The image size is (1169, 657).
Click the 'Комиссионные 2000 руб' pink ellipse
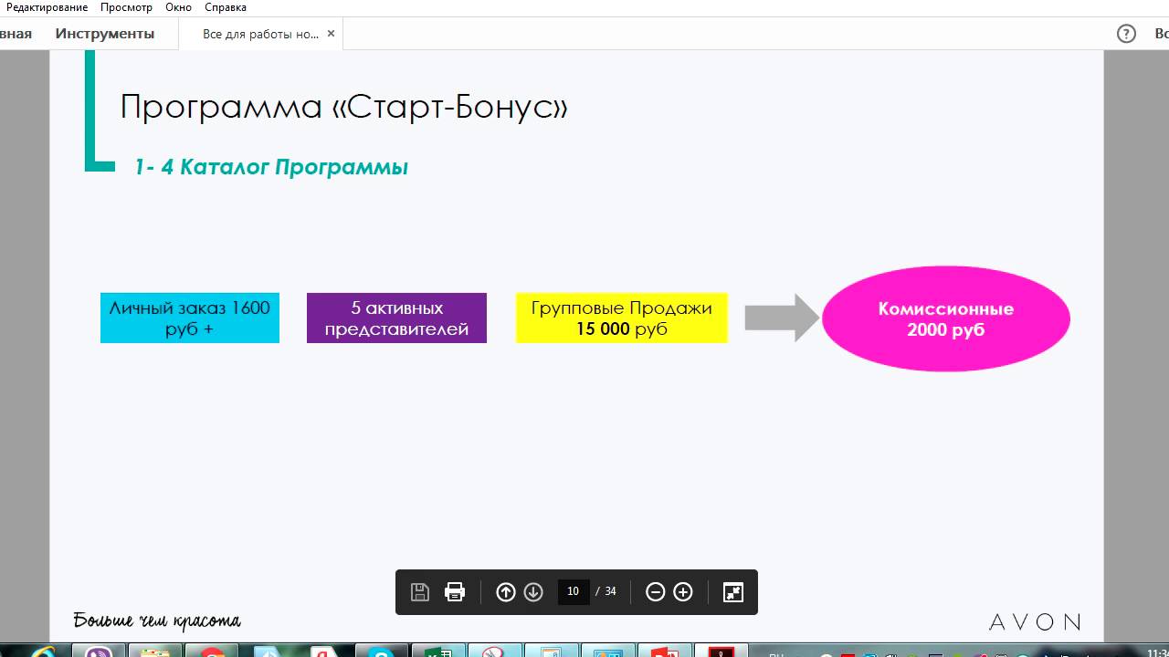tap(946, 318)
